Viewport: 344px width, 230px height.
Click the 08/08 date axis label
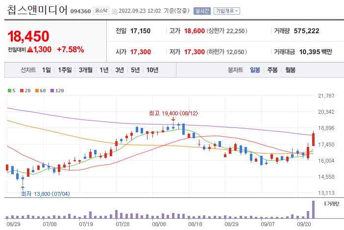pyautogui.click(x=159, y=224)
